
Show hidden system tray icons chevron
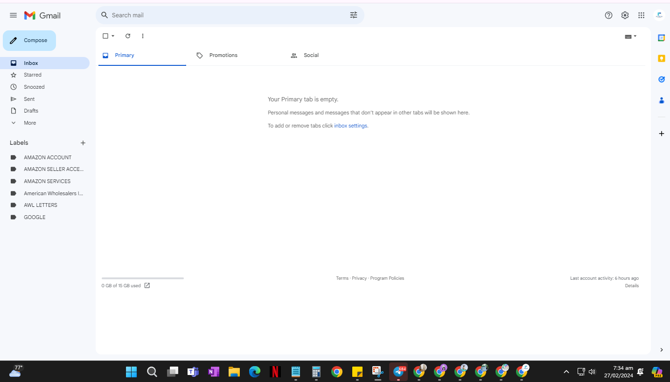(x=566, y=372)
